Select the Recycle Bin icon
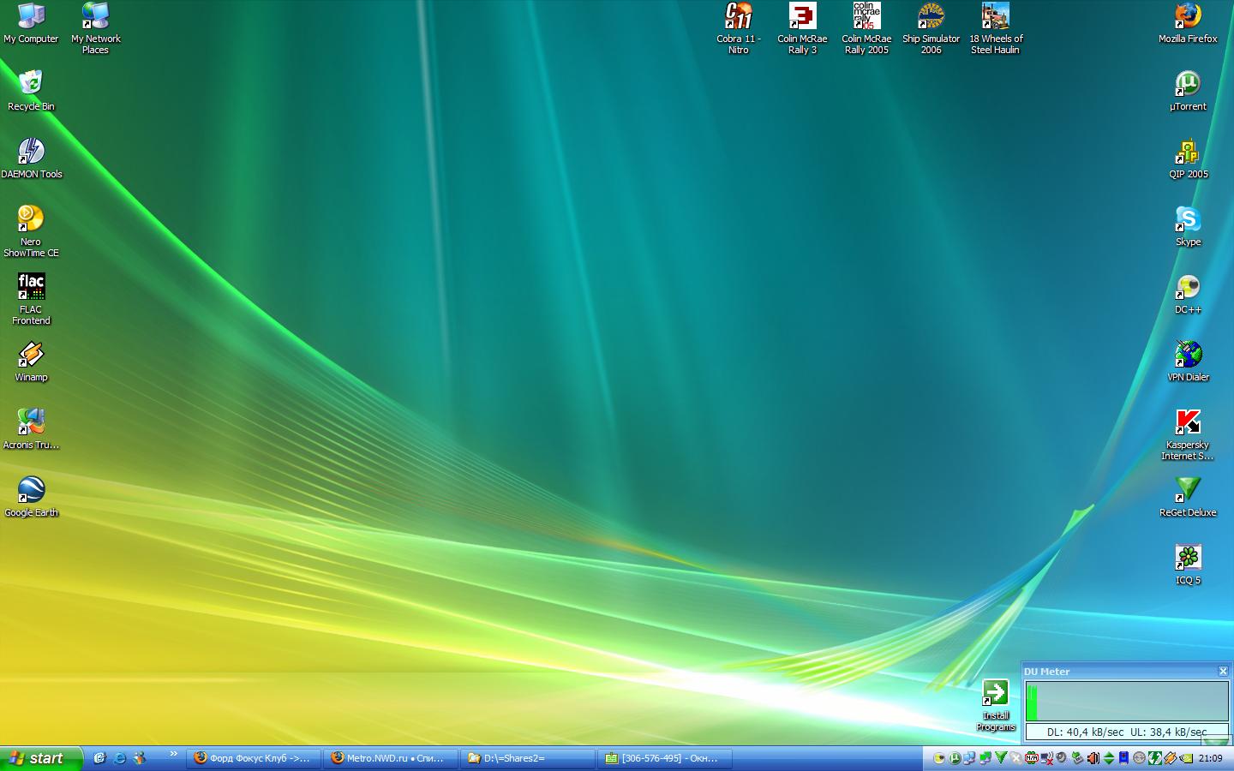 (31, 84)
